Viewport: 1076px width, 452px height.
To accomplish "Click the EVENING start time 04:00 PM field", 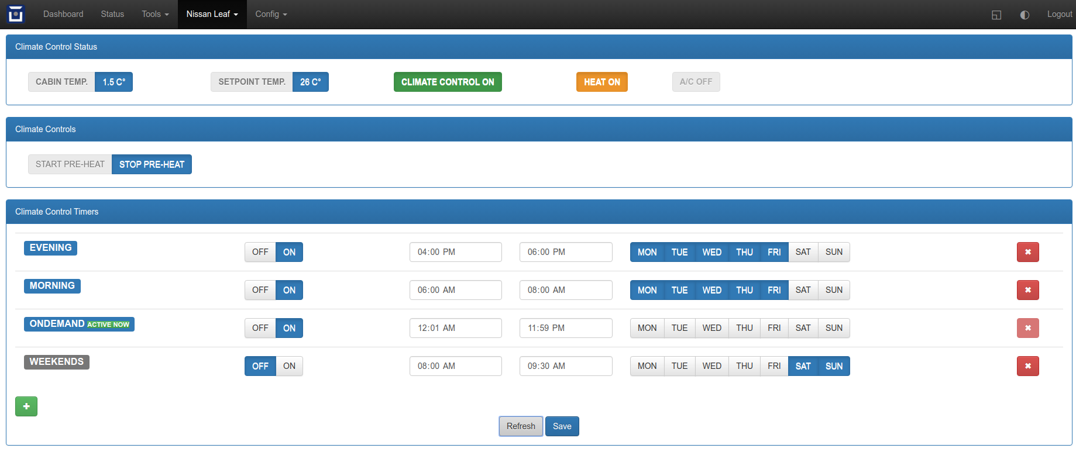I will (x=455, y=252).
